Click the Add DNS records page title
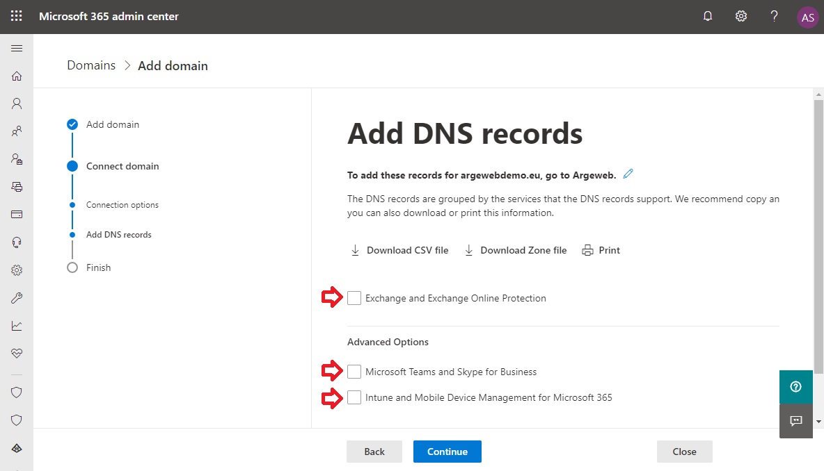The image size is (824, 471). 465,134
